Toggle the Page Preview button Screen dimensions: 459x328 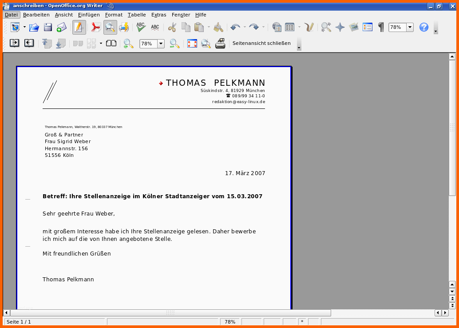point(110,28)
